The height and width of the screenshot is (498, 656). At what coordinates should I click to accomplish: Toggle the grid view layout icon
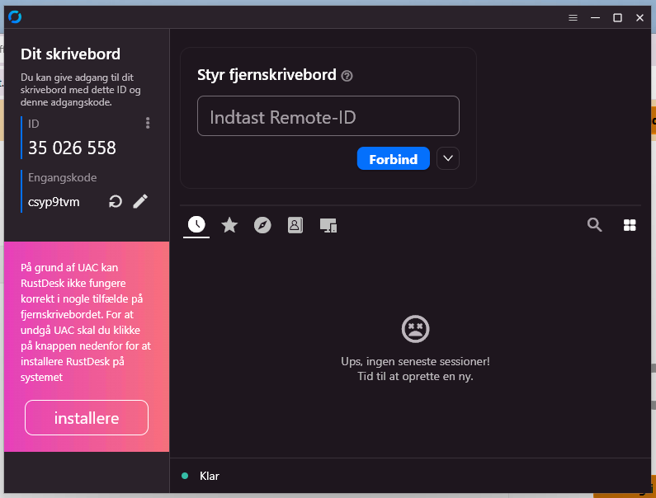pos(630,225)
